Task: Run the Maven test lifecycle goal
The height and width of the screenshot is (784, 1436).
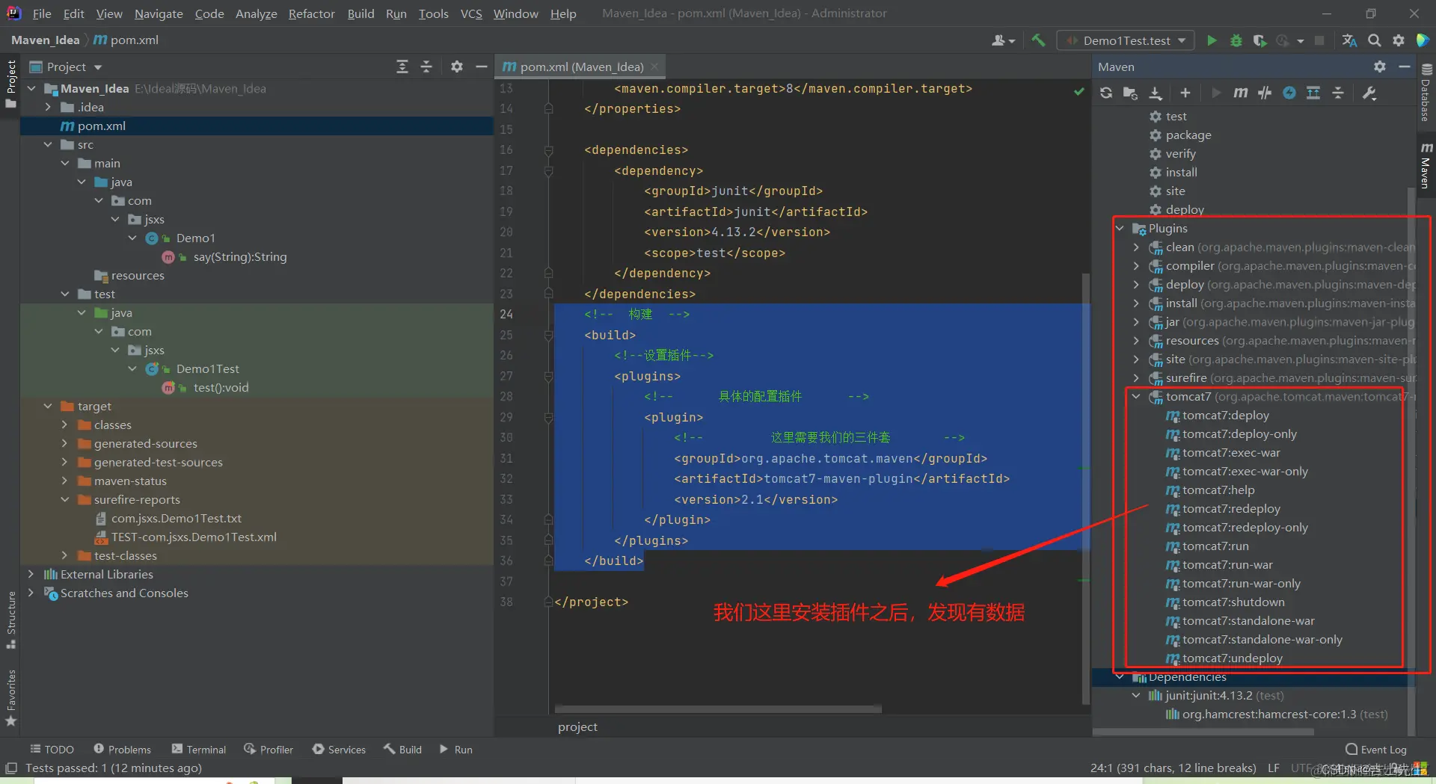Action: [x=1176, y=117]
